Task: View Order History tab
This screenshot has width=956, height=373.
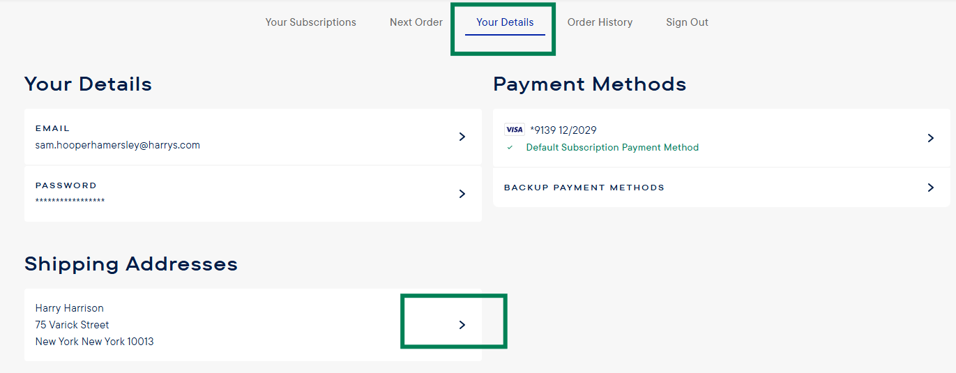Action: click(600, 22)
